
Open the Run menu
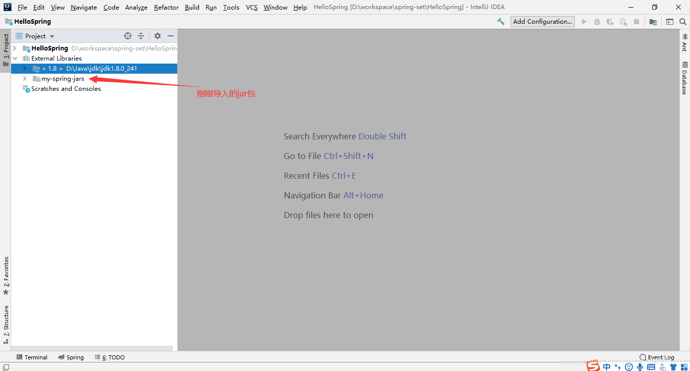coord(211,7)
